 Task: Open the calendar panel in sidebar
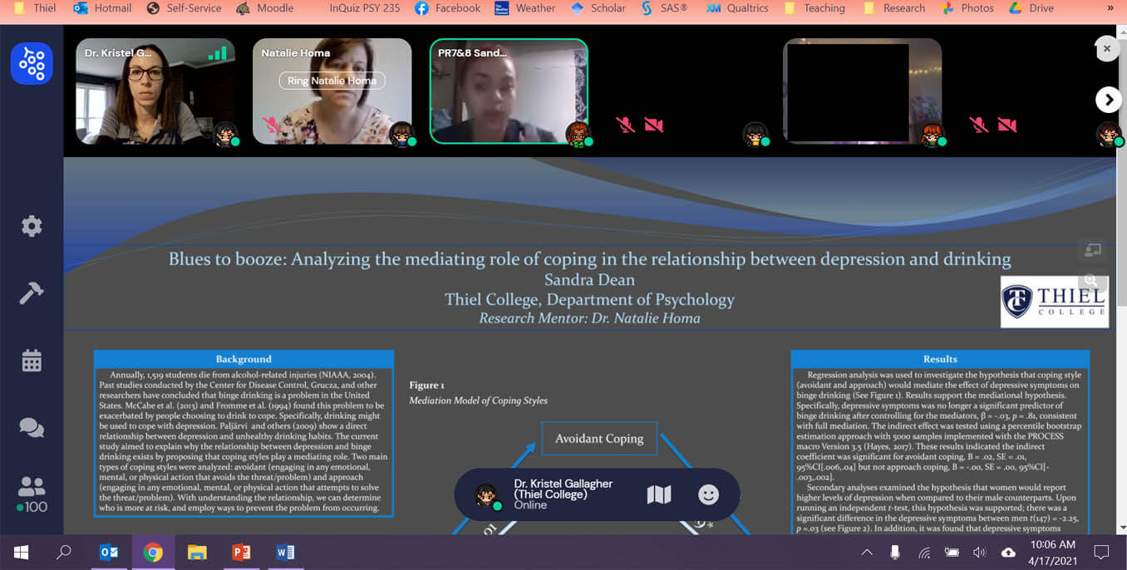click(x=32, y=361)
